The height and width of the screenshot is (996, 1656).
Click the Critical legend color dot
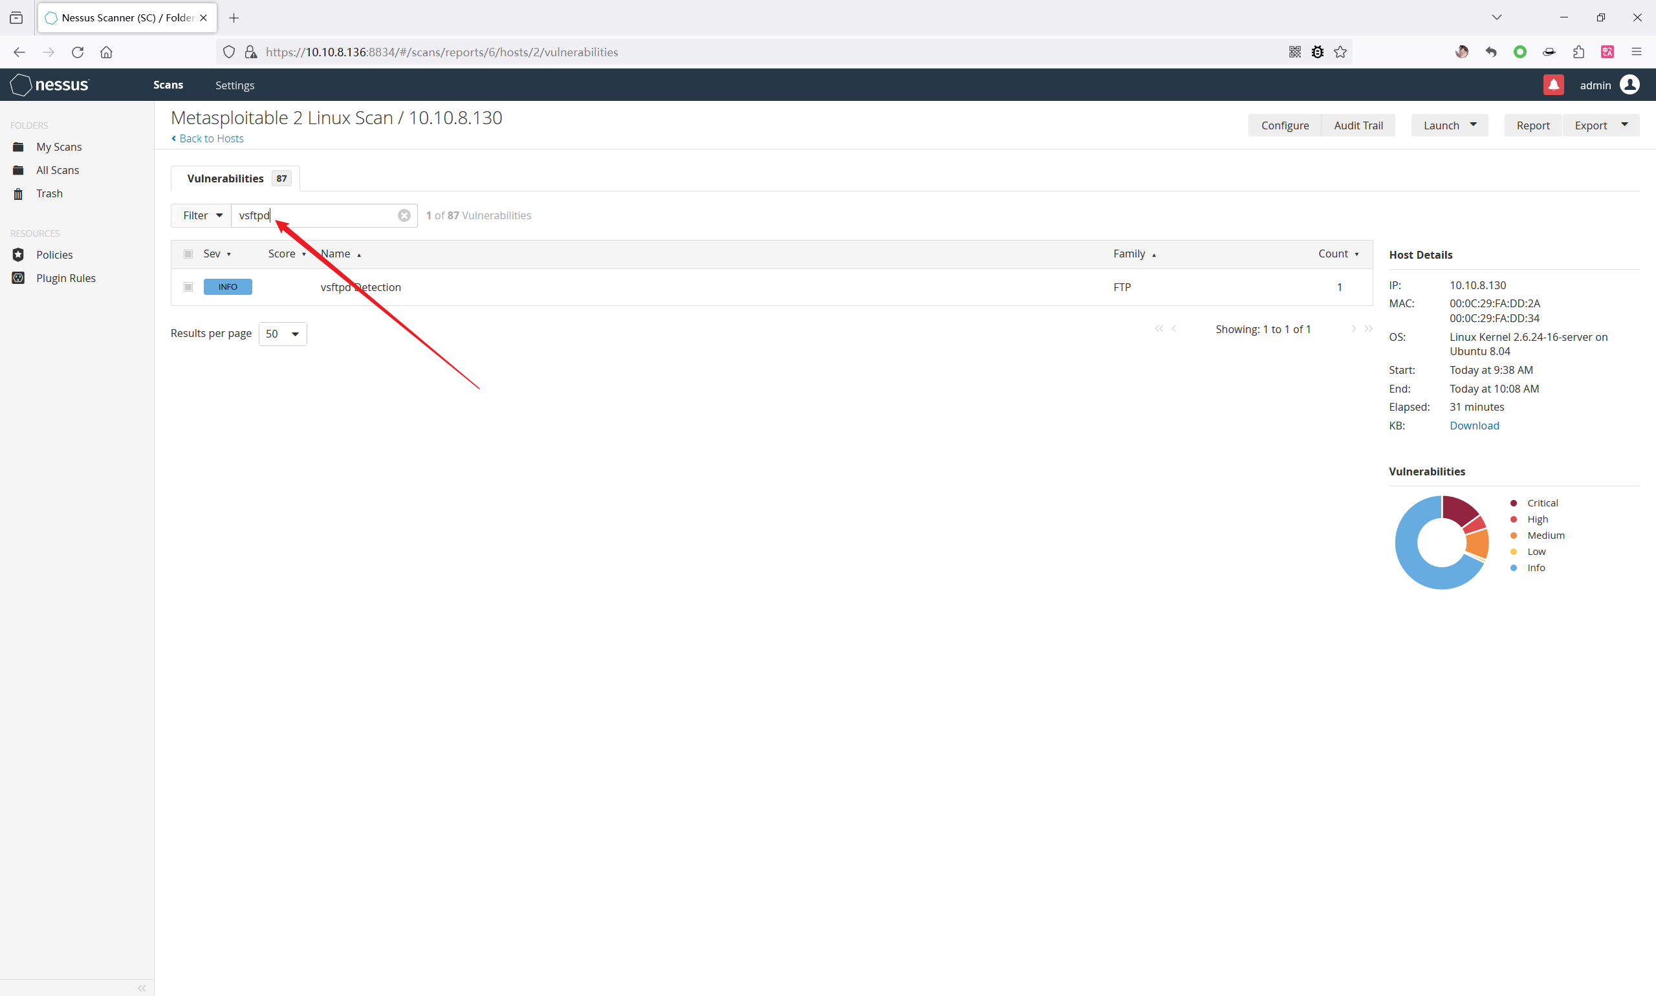click(x=1513, y=503)
